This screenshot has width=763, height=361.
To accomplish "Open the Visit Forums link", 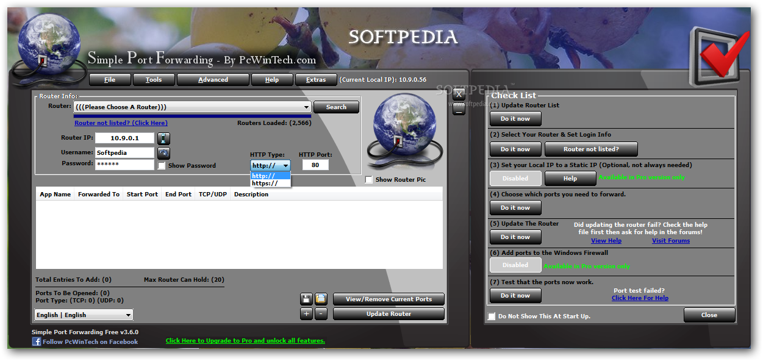I will click(x=671, y=241).
